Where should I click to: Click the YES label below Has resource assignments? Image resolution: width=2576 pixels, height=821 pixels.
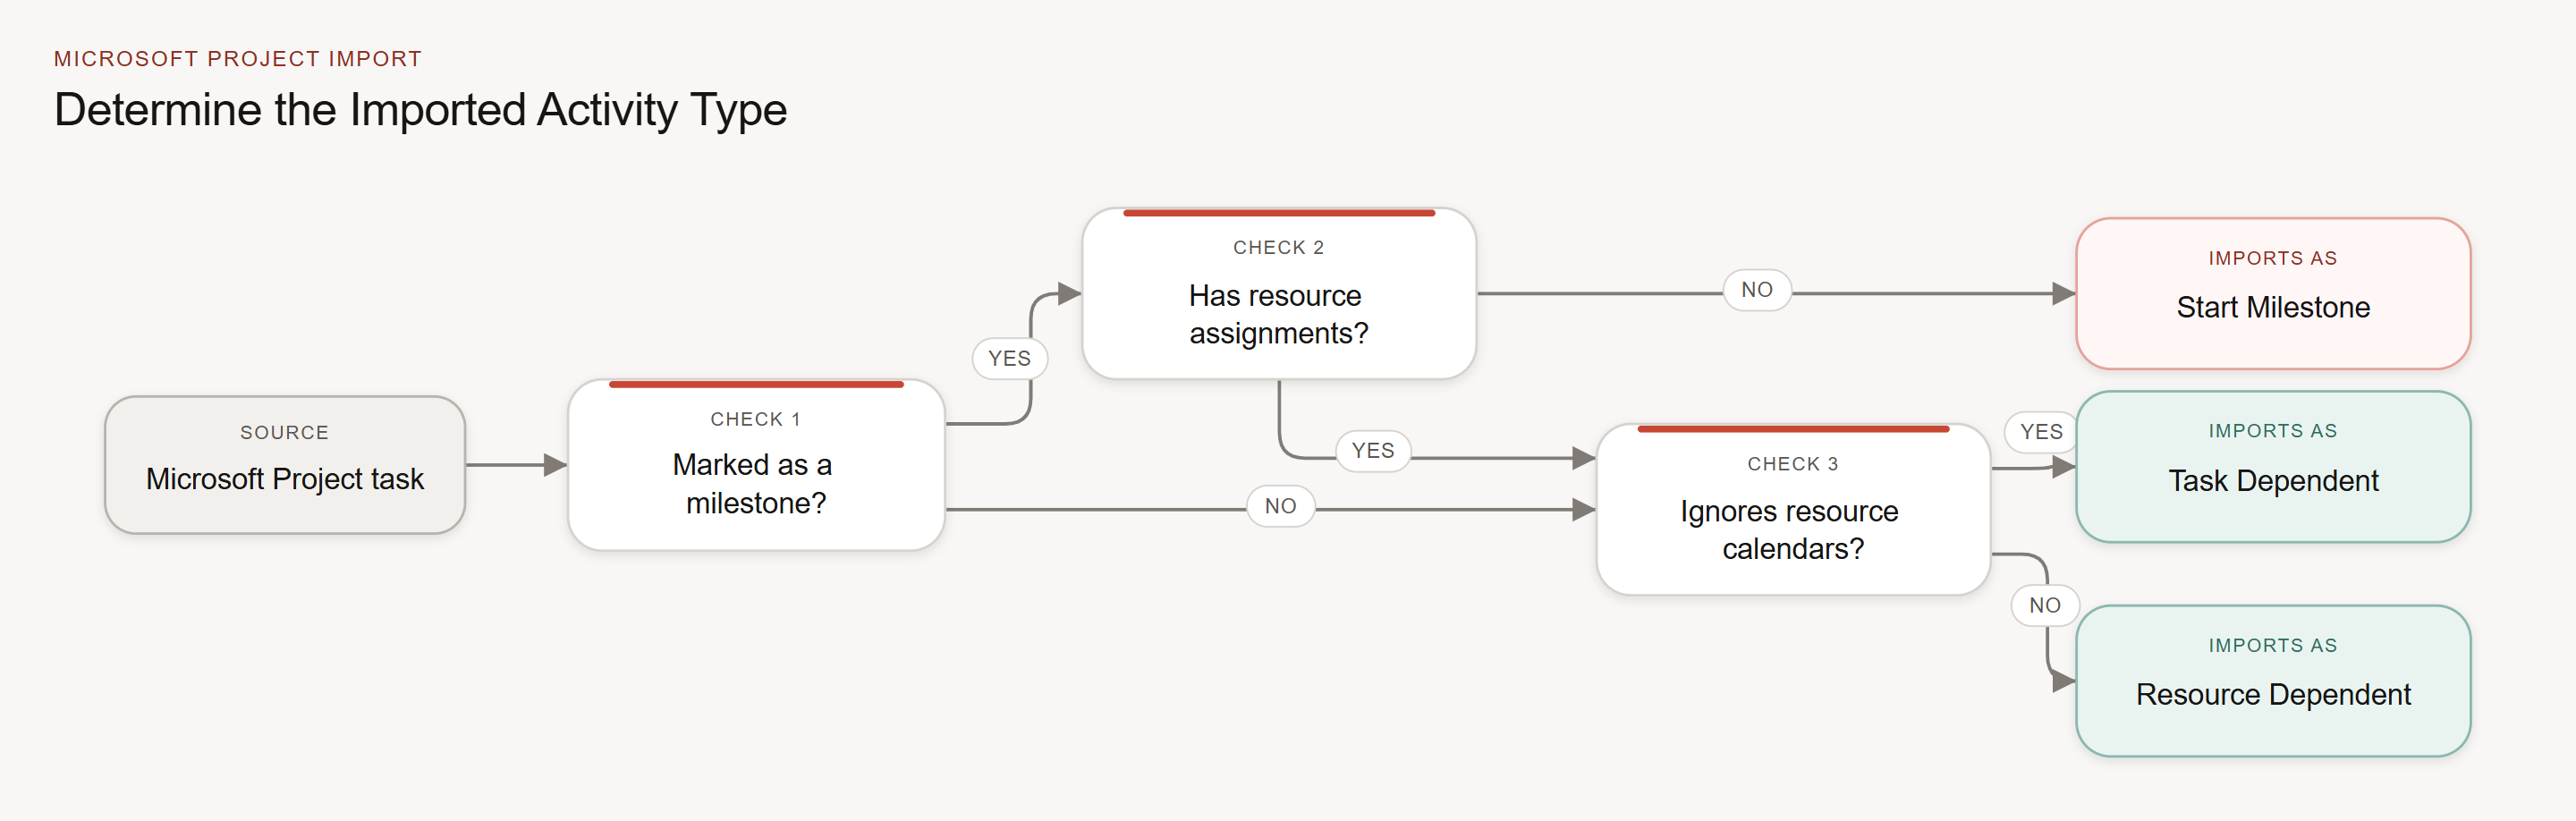click(x=1373, y=450)
